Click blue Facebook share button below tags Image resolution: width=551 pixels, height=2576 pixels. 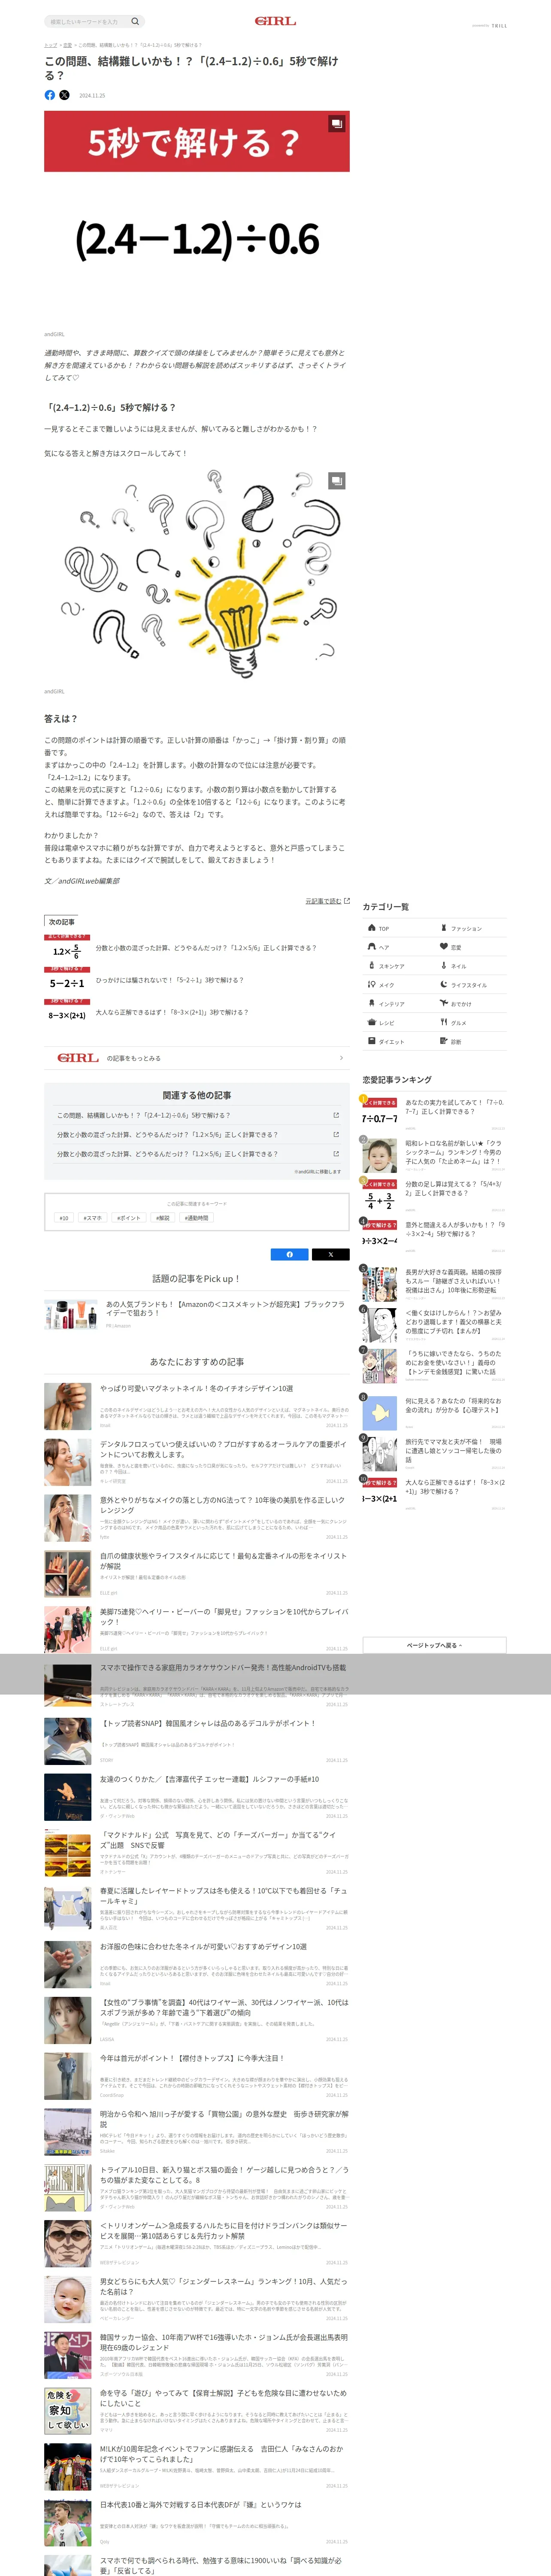290,1254
